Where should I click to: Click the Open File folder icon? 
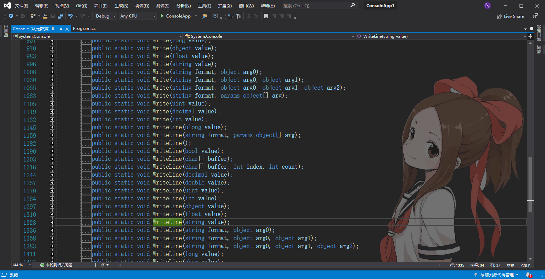coord(45,16)
